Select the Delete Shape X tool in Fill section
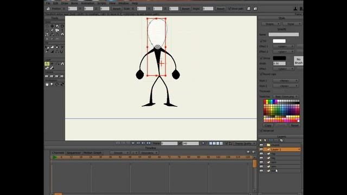Screen dimensions: 347x195 pyautogui.click(x=62, y=47)
